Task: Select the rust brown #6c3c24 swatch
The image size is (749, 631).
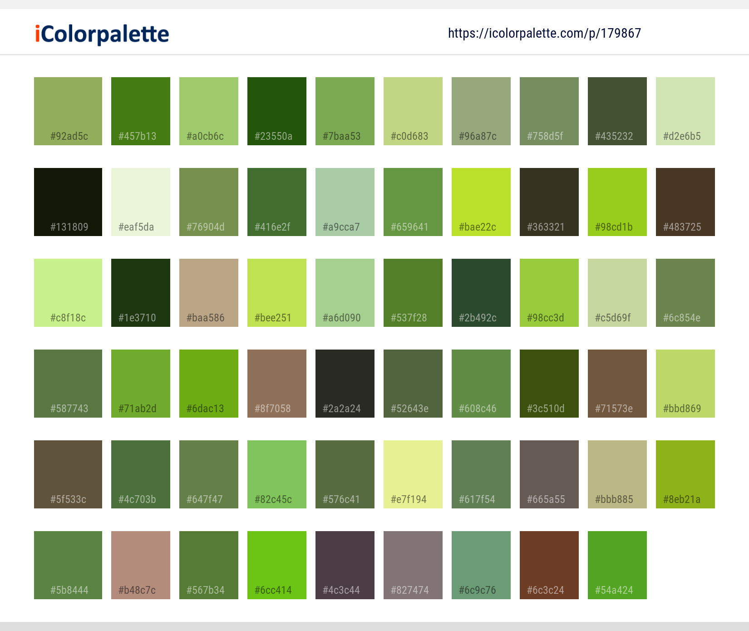Action: (x=549, y=565)
